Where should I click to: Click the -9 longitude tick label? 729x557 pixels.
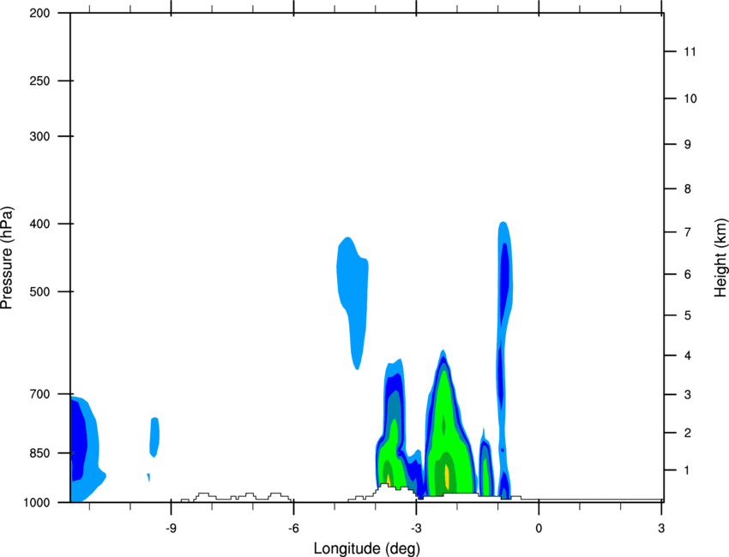pyautogui.click(x=171, y=529)
